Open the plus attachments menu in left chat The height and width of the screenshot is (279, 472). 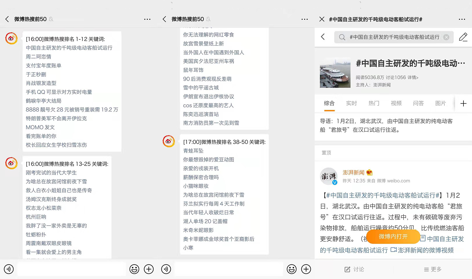(x=149, y=269)
